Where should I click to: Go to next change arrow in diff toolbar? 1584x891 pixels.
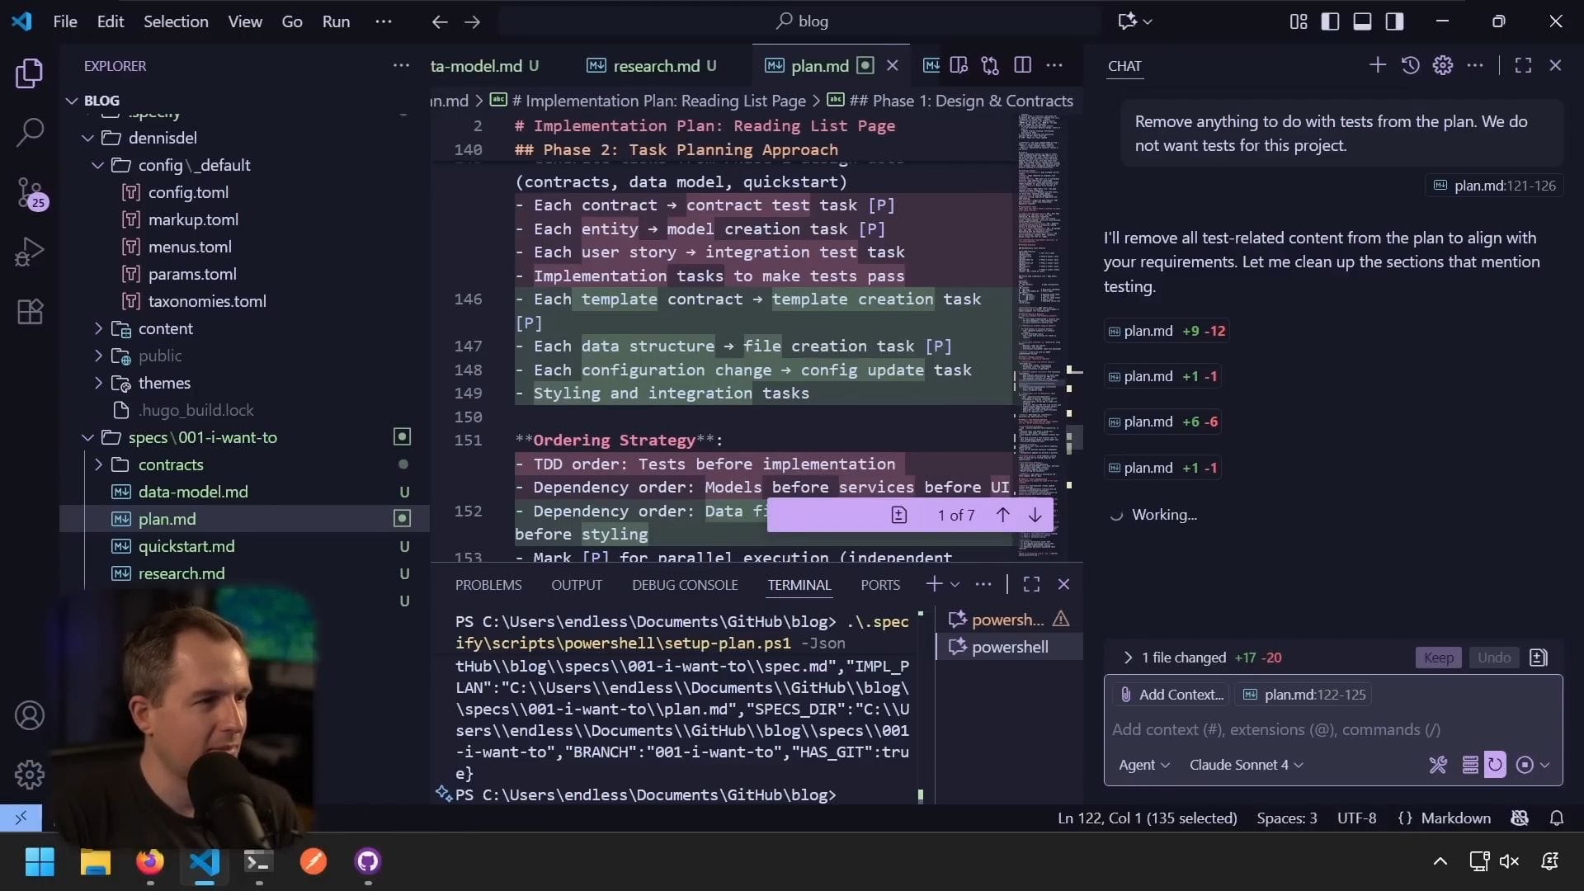click(1035, 515)
